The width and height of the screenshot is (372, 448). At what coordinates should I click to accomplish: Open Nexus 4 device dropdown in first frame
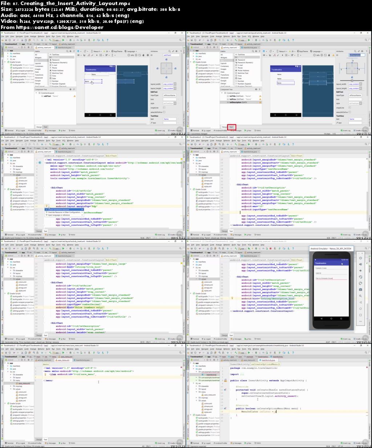(96, 51)
